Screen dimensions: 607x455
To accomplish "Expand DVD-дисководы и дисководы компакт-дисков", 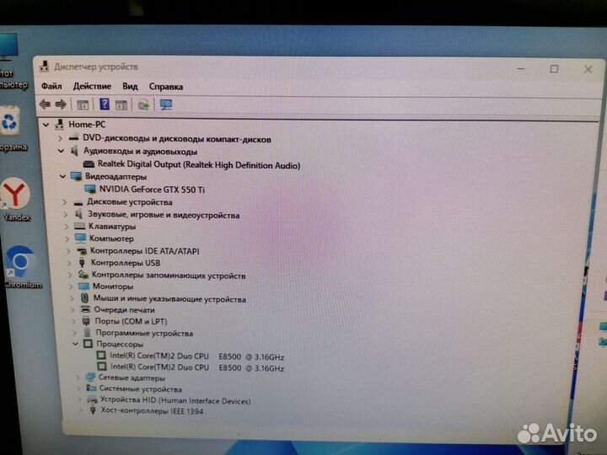I will [x=60, y=137].
